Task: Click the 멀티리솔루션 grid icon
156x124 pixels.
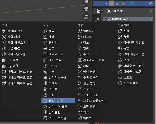Action: coord(45,77)
